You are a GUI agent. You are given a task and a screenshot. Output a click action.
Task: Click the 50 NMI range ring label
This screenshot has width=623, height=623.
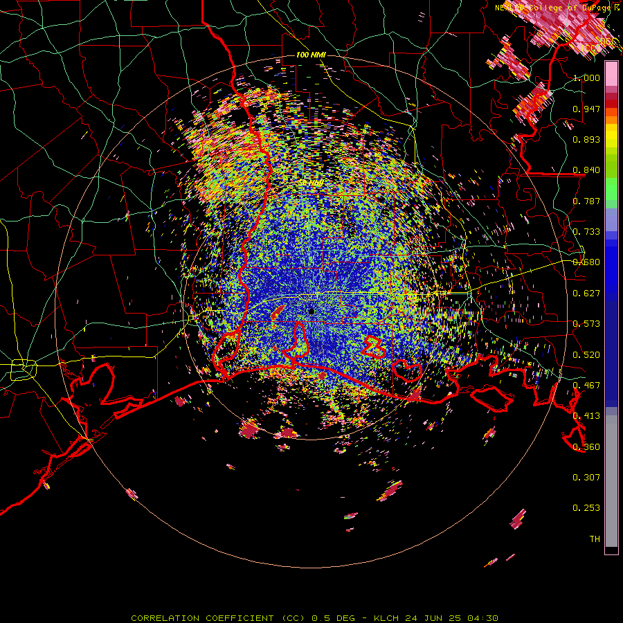pos(311,183)
